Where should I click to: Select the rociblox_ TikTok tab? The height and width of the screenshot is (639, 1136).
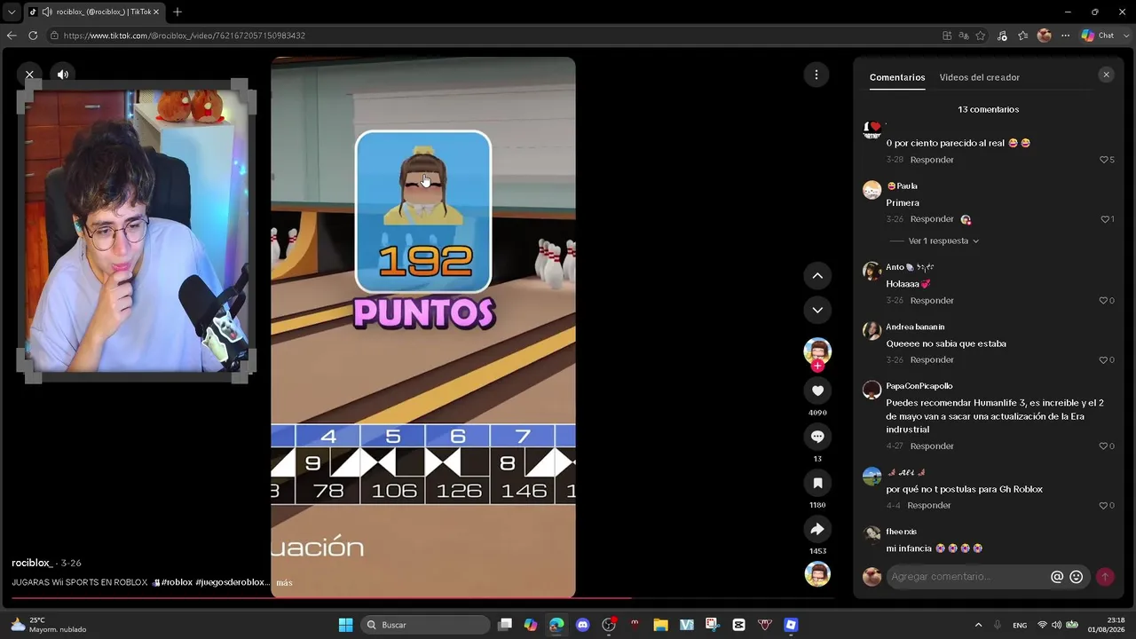[92, 12]
